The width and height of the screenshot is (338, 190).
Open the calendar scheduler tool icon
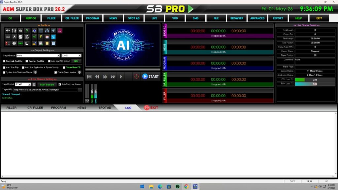pyautogui.click(x=47, y=37)
